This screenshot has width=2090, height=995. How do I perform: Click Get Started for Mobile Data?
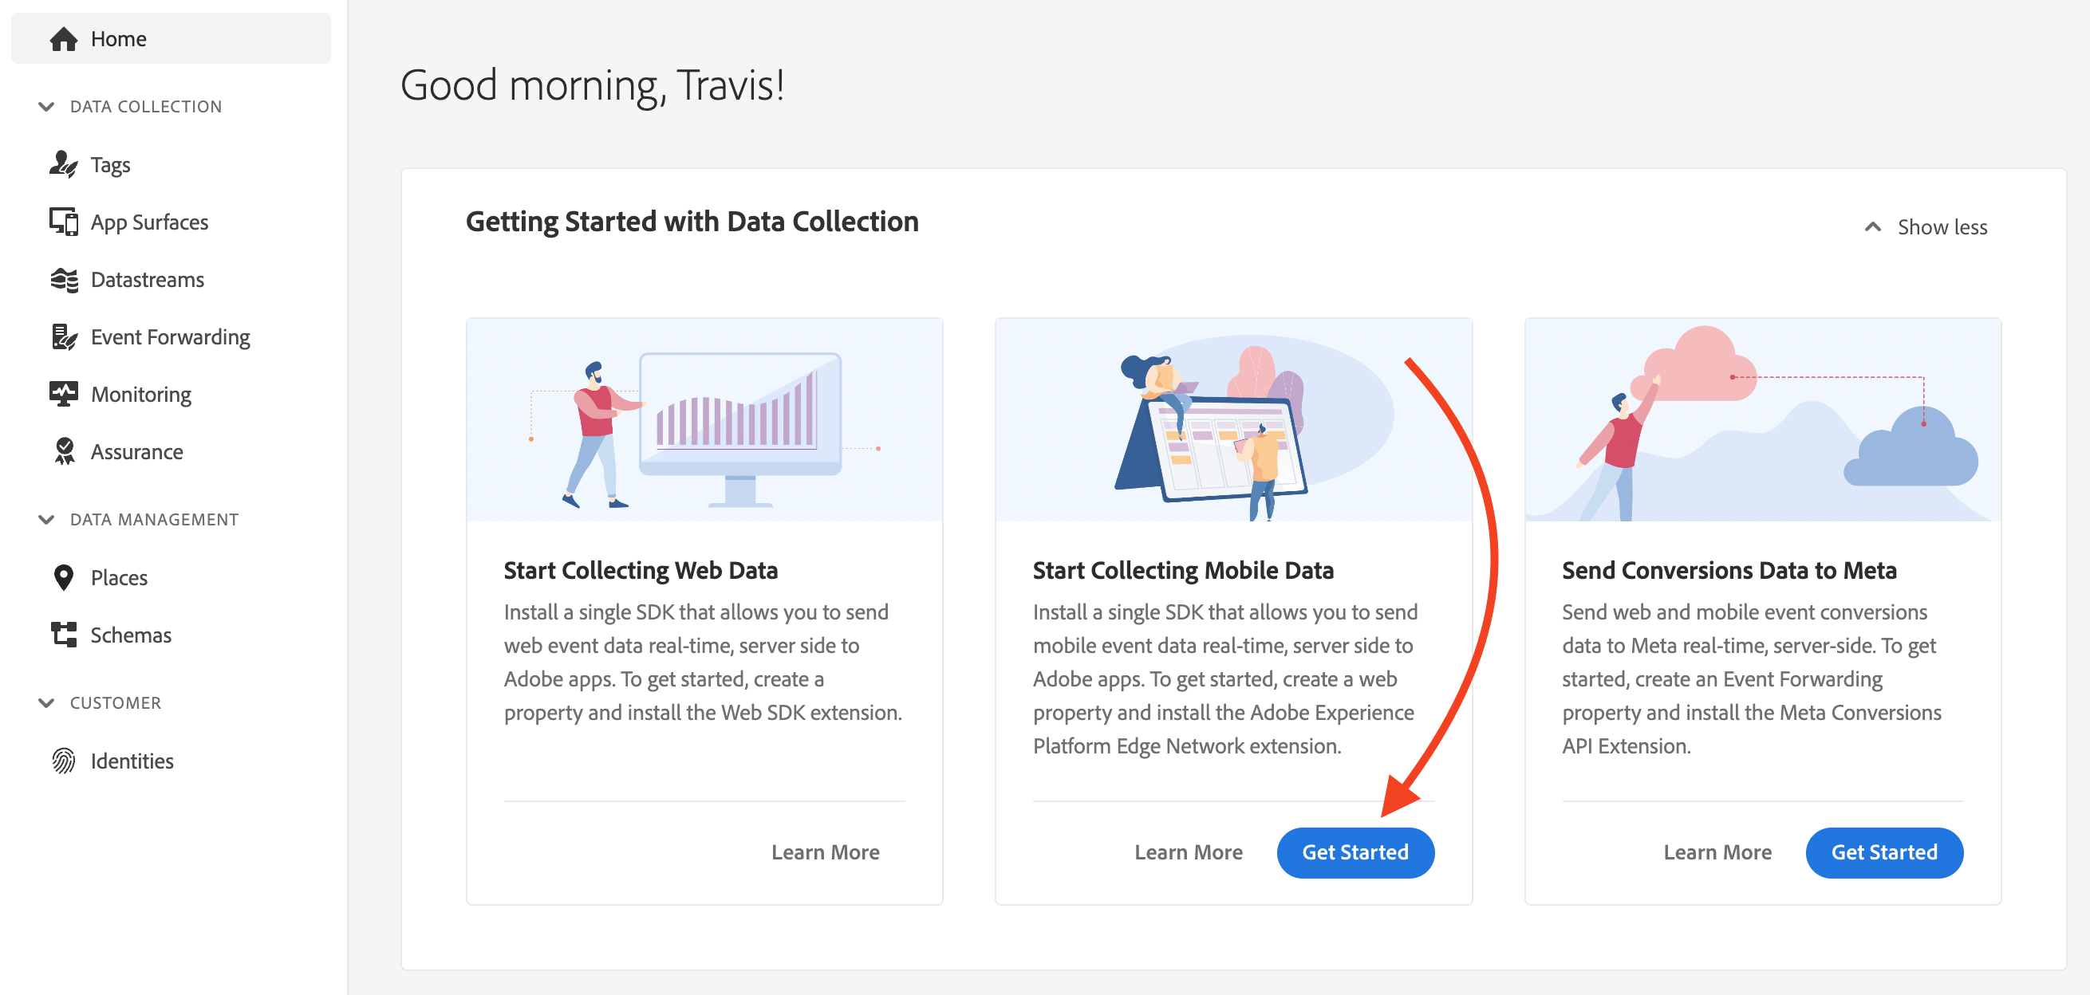pyautogui.click(x=1355, y=852)
